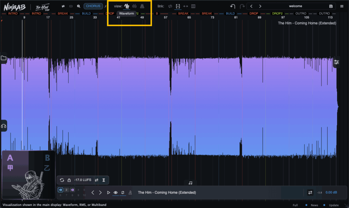
Task: Toggle the loop playback icon
Action: click(123, 192)
